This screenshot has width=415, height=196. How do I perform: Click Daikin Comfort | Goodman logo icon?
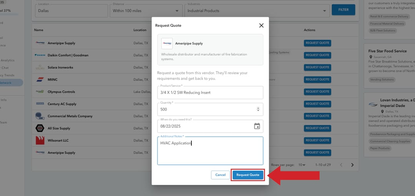point(40,55)
